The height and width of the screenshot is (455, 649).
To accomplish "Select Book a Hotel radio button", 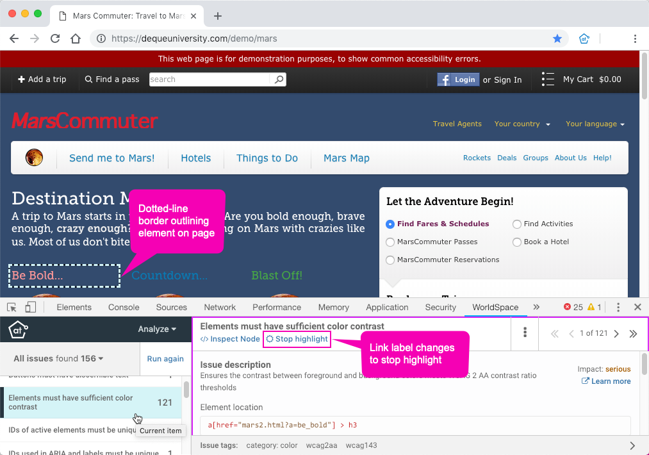I will pyautogui.click(x=516, y=242).
